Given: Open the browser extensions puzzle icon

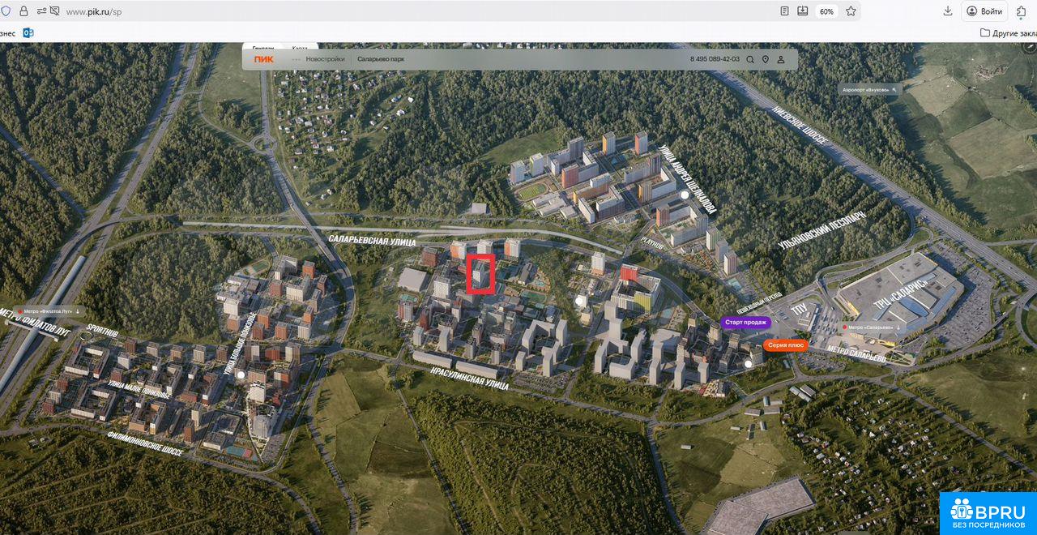Looking at the screenshot, I should click(x=1022, y=11).
